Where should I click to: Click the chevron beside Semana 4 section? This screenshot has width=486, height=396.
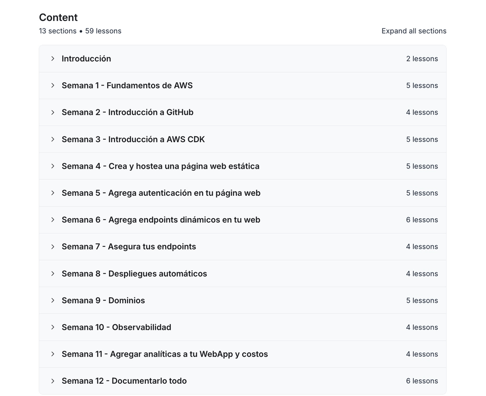53,166
